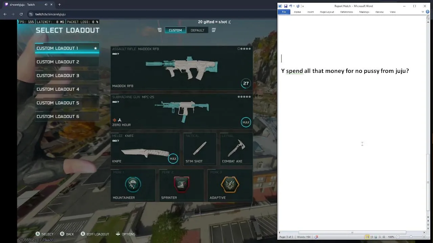Click the Sprinter perk icon

(181, 184)
